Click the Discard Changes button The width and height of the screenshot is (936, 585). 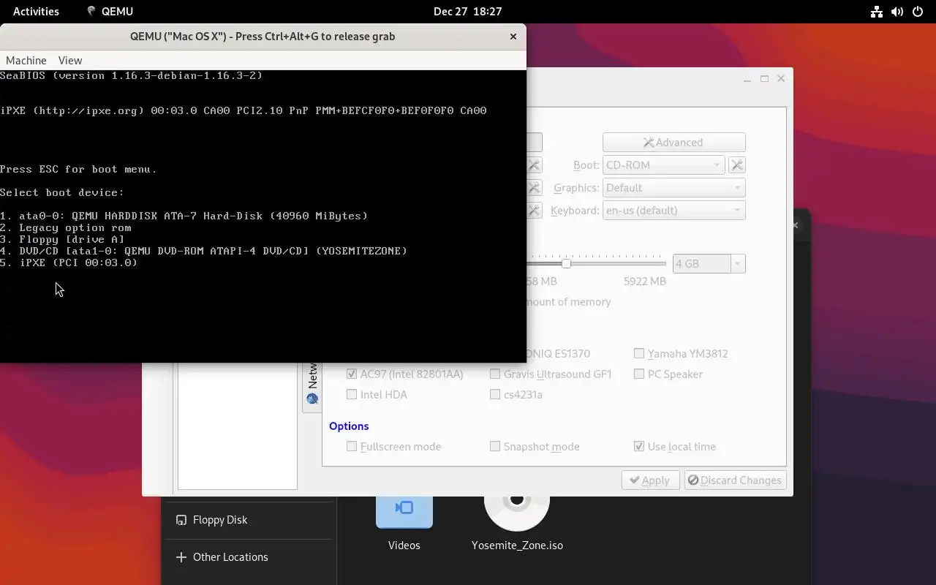tap(735, 480)
